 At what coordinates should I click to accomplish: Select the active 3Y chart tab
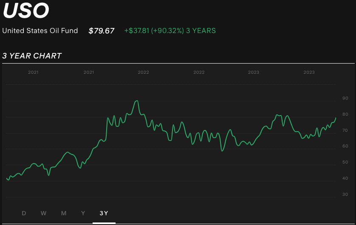point(104,213)
